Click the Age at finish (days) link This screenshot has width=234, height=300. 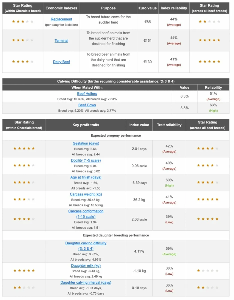click(86, 177)
